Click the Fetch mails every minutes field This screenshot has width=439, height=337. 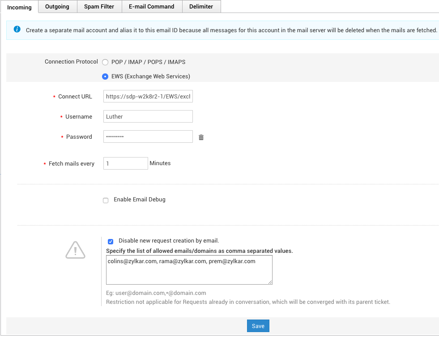click(x=125, y=163)
